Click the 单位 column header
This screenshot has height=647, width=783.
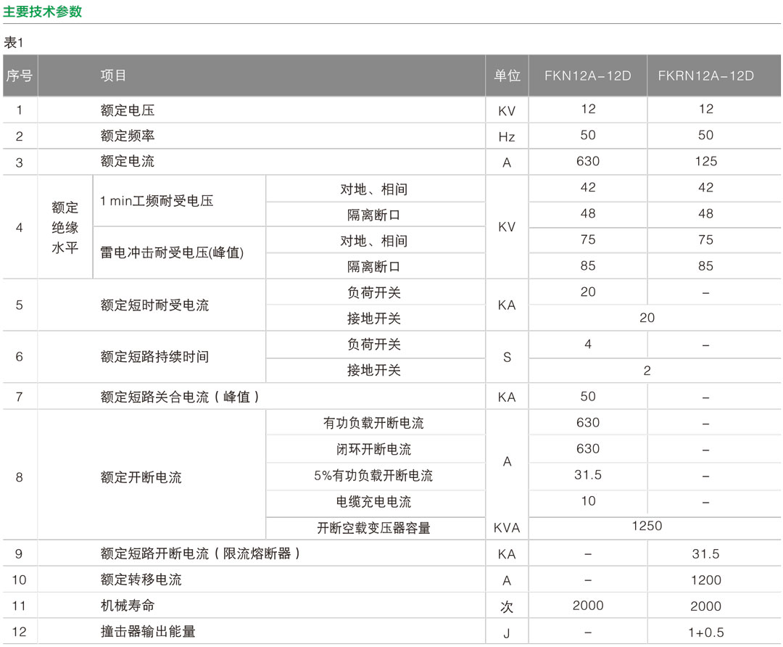click(507, 75)
